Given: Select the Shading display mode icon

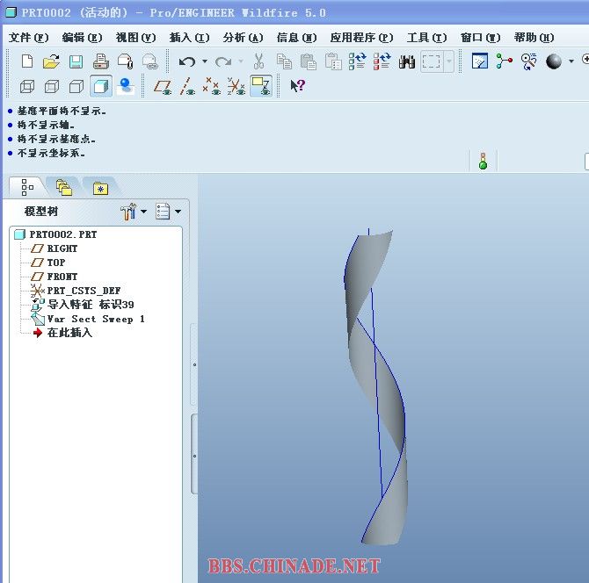Looking at the screenshot, I should (101, 86).
